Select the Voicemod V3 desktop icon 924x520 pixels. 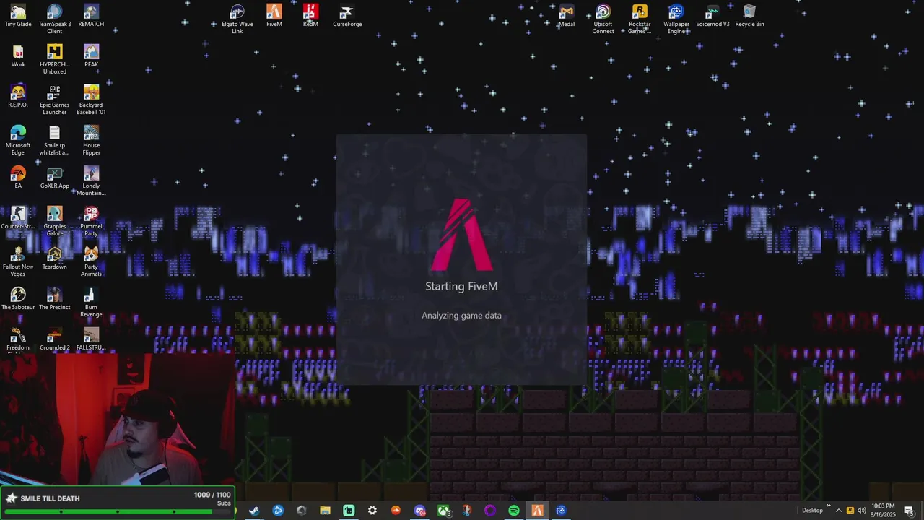tap(712, 16)
